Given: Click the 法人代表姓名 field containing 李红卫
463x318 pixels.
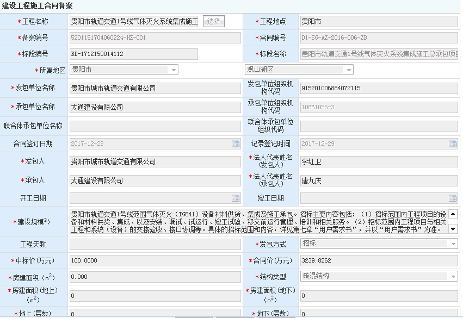Looking at the screenshot, I should tap(379, 161).
